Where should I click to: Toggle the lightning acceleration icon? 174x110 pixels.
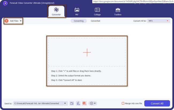78,103
